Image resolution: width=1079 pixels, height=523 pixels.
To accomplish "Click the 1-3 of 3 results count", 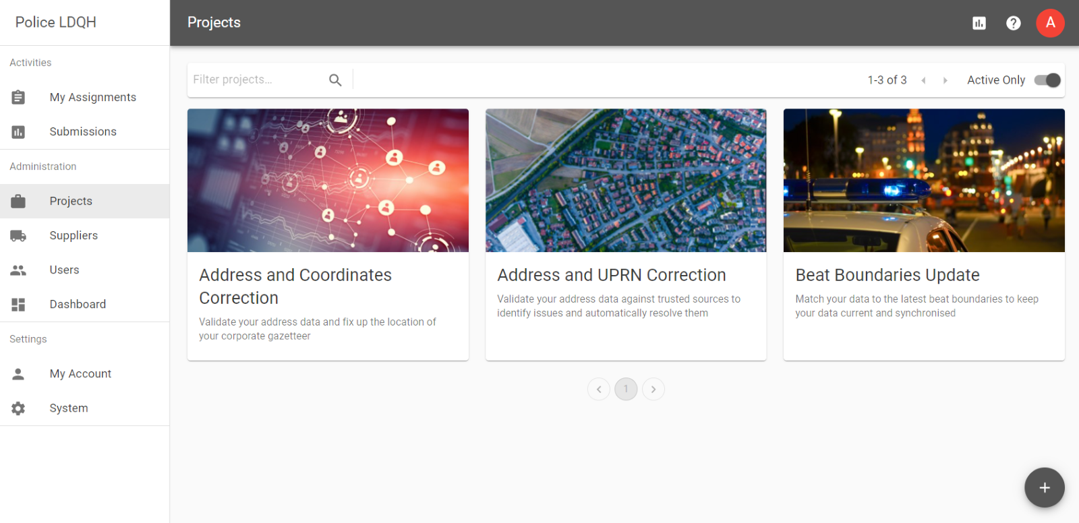I will coord(887,80).
